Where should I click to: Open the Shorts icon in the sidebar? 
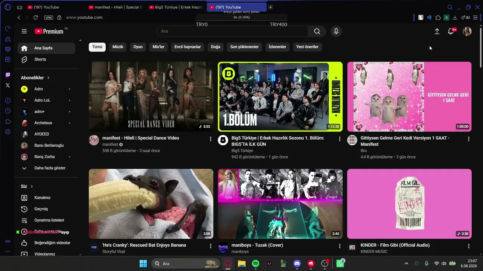[24, 59]
